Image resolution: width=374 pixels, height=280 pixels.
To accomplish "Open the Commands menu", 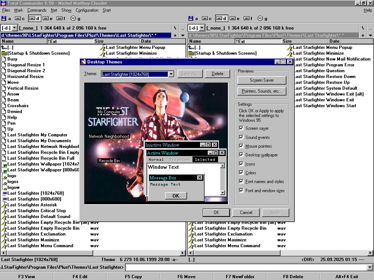I will point(37,10).
